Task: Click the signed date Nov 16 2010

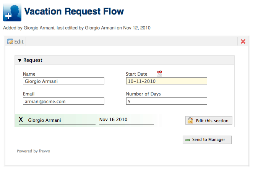Action: click(x=113, y=120)
